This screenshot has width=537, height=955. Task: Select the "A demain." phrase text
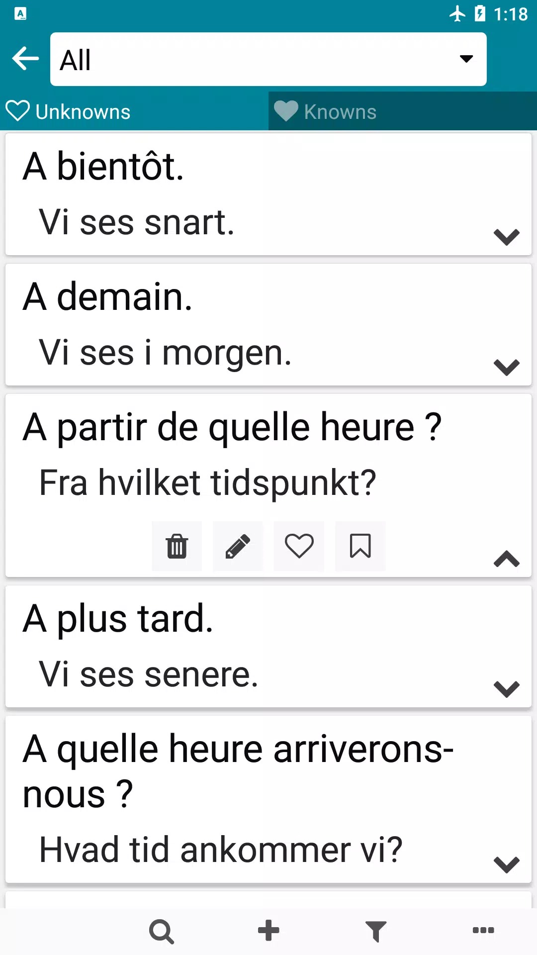coord(107,297)
